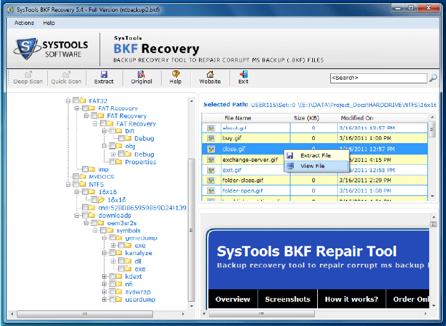The width and height of the screenshot is (446, 326).
Task: Click the image icon beside buy.gif
Action: [x=211, y=138]
